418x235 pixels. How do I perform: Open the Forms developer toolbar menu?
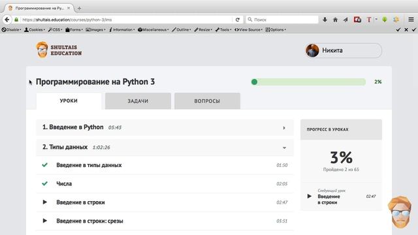click(74, 29)
